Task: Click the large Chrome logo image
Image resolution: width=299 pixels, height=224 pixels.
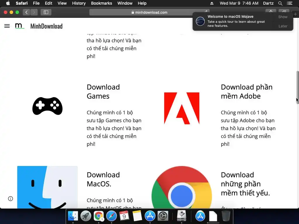Action: 182,187
